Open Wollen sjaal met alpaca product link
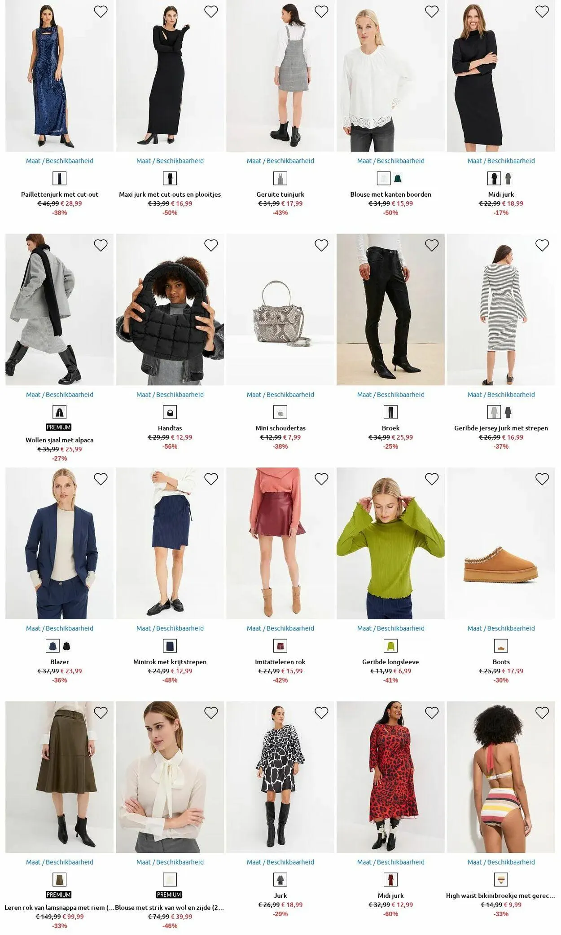The image size is (561, 935). pos(60,440)
